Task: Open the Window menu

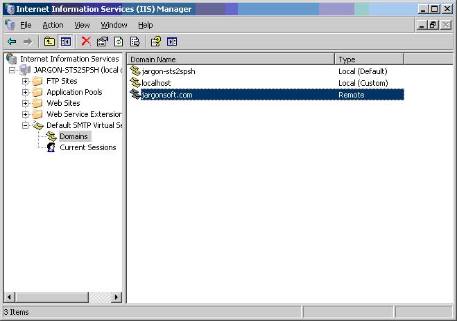Action: click(114, 26)
